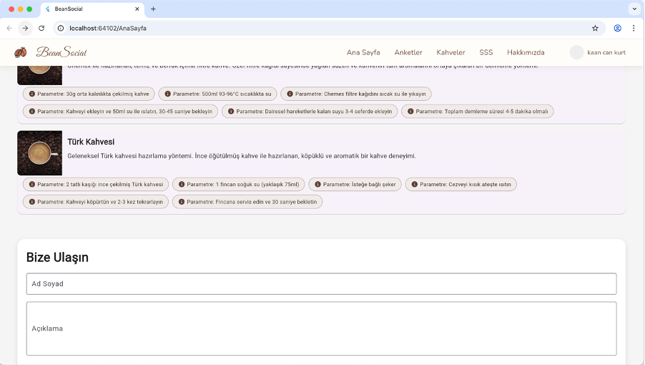
Task: Click chip text 'İsteğe bağlı şeker'
Action: tap(373, 185)
